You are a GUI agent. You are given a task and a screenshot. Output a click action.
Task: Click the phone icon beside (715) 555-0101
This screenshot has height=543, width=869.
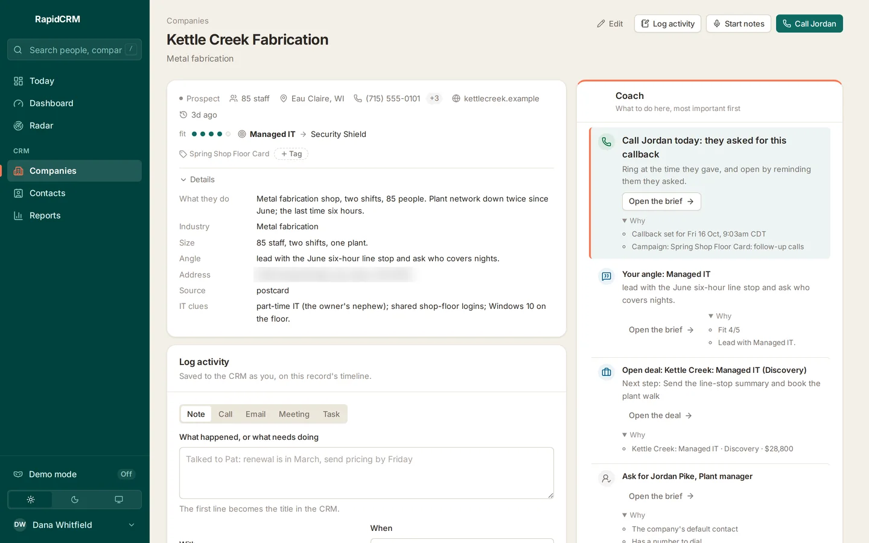[358, 98]
